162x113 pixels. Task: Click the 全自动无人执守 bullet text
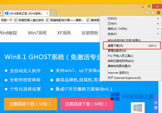click(x=25, y=71)
